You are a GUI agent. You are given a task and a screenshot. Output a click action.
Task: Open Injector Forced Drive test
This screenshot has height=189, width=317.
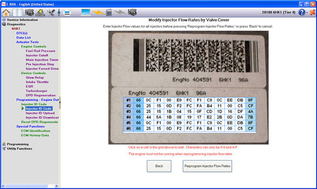pos(42,69)
